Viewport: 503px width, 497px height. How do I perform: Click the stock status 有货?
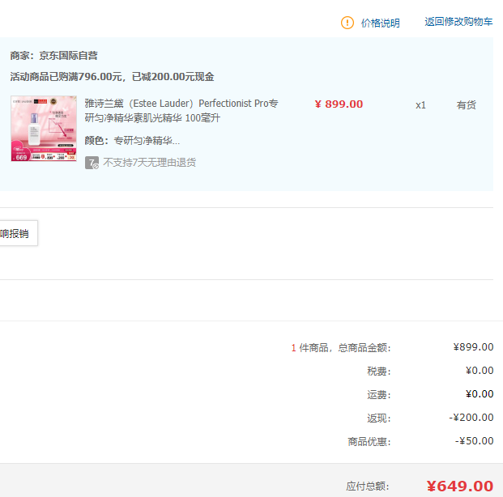click(466, 105)
